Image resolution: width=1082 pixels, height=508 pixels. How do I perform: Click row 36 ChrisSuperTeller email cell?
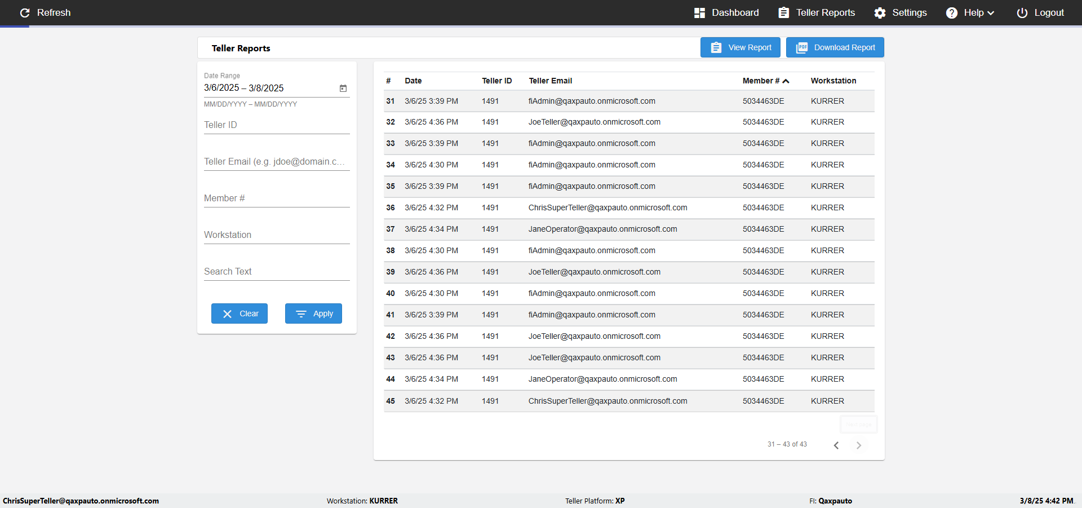coord(607,207)
